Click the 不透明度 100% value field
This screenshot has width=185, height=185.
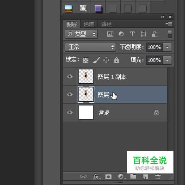coord(154,47)
